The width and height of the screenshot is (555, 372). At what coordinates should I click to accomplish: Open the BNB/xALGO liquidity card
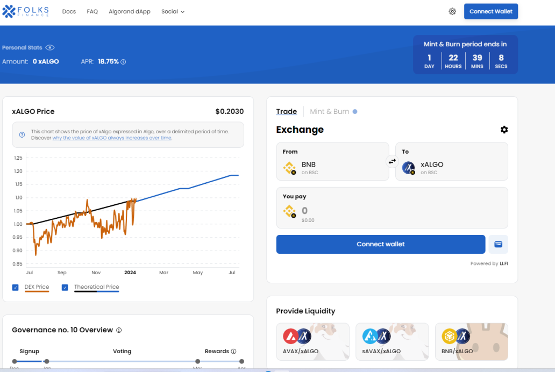(472, 341)
